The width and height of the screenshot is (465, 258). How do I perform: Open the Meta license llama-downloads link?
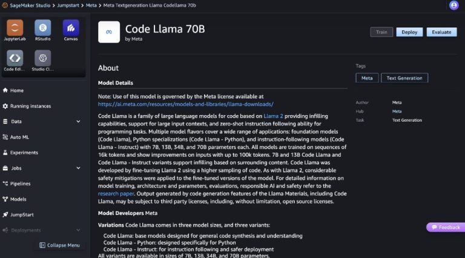pyautogui.click(x=185, y=104)
